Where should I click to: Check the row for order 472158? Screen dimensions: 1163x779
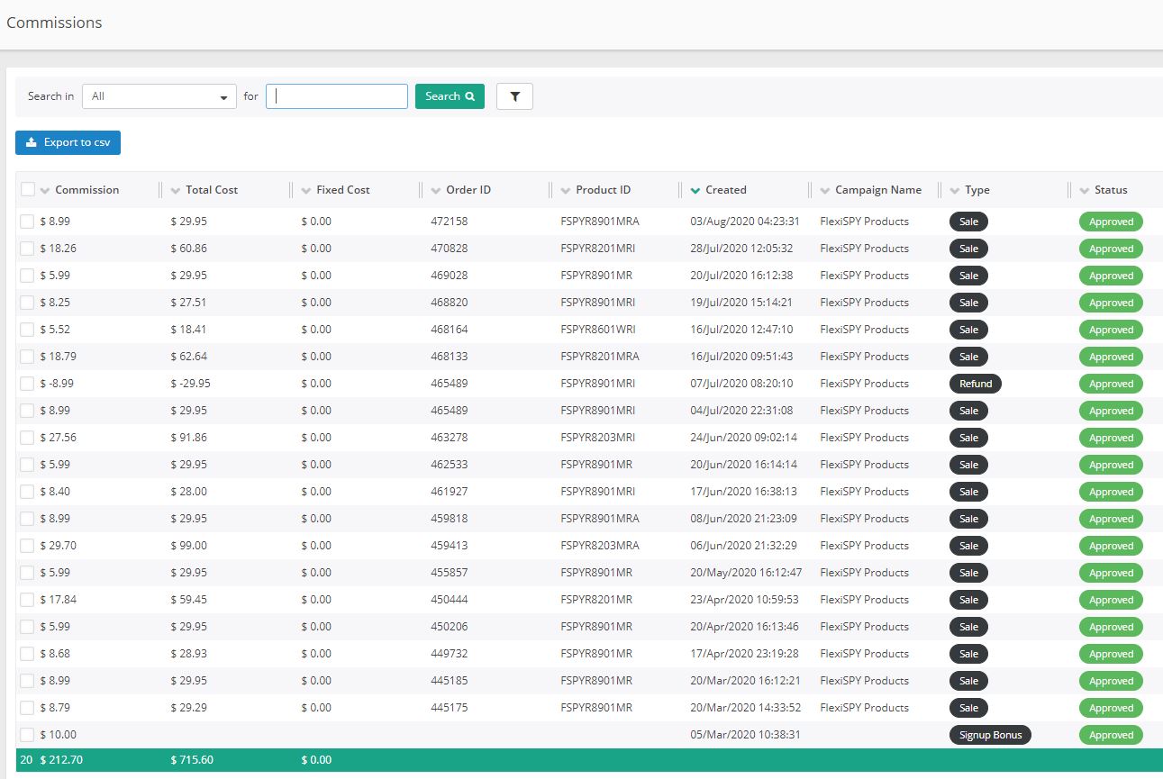pos(27,222)
